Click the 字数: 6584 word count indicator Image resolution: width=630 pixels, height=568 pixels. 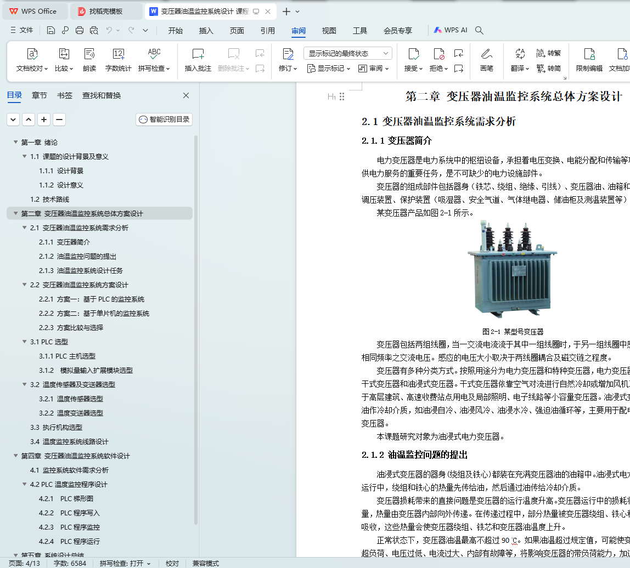pos(70,564)
